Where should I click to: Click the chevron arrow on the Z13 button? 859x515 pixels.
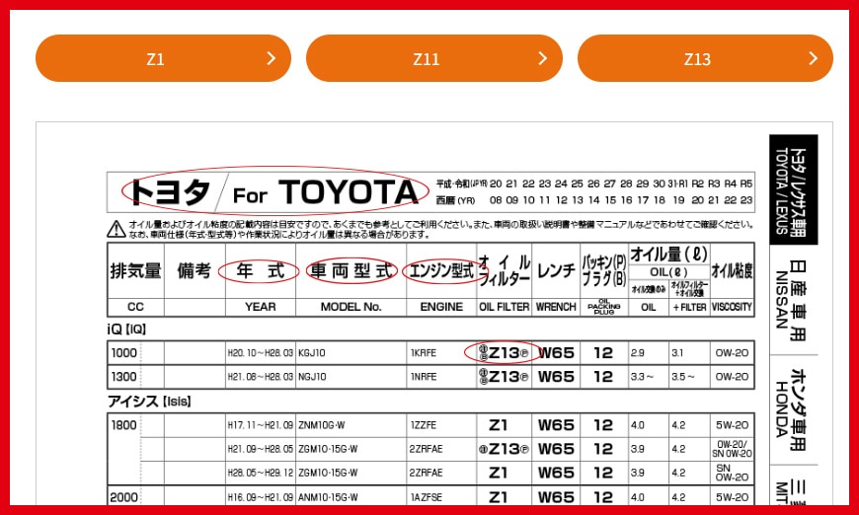(813, 58)
